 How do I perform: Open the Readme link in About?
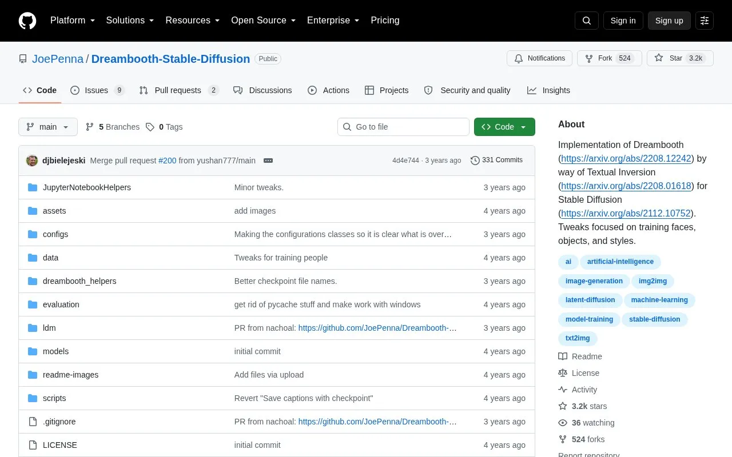[580, 356]
